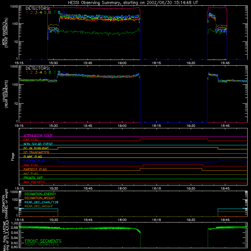Click the 100 label on the rear segments y-axis
The height and width of the screenshot is (251, 251).
point(15,84)
